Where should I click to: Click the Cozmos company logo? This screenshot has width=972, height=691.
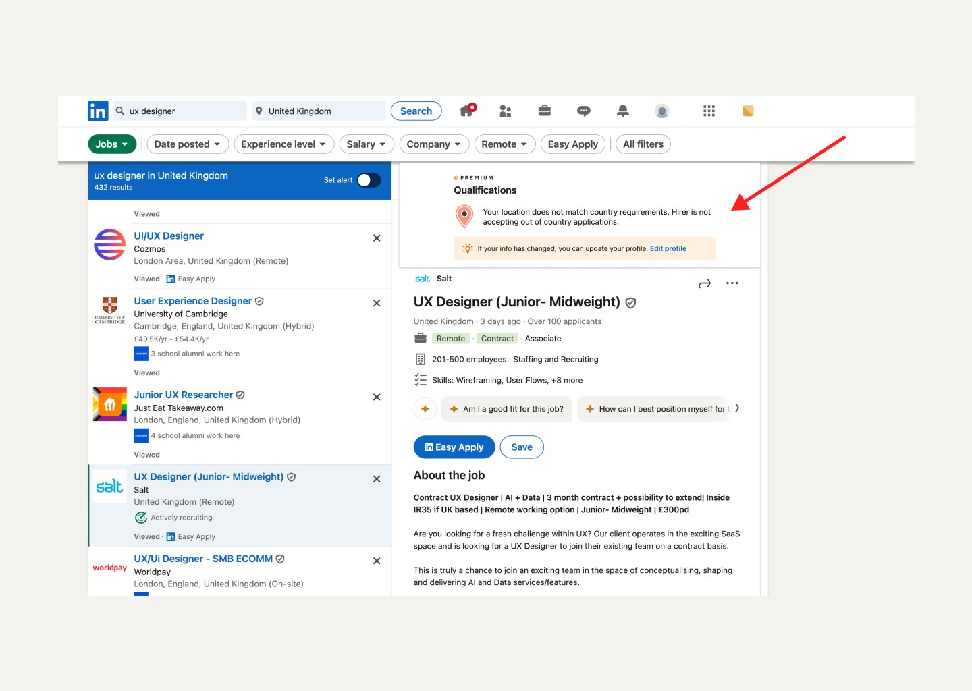(x=109, y=244)
